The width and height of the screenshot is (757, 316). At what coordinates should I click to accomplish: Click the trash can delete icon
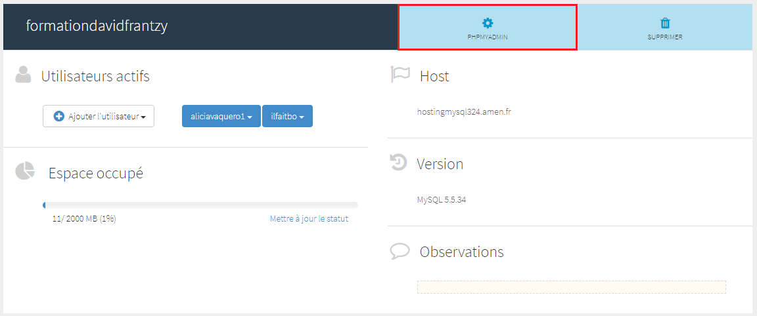click(x=665, y=23)
